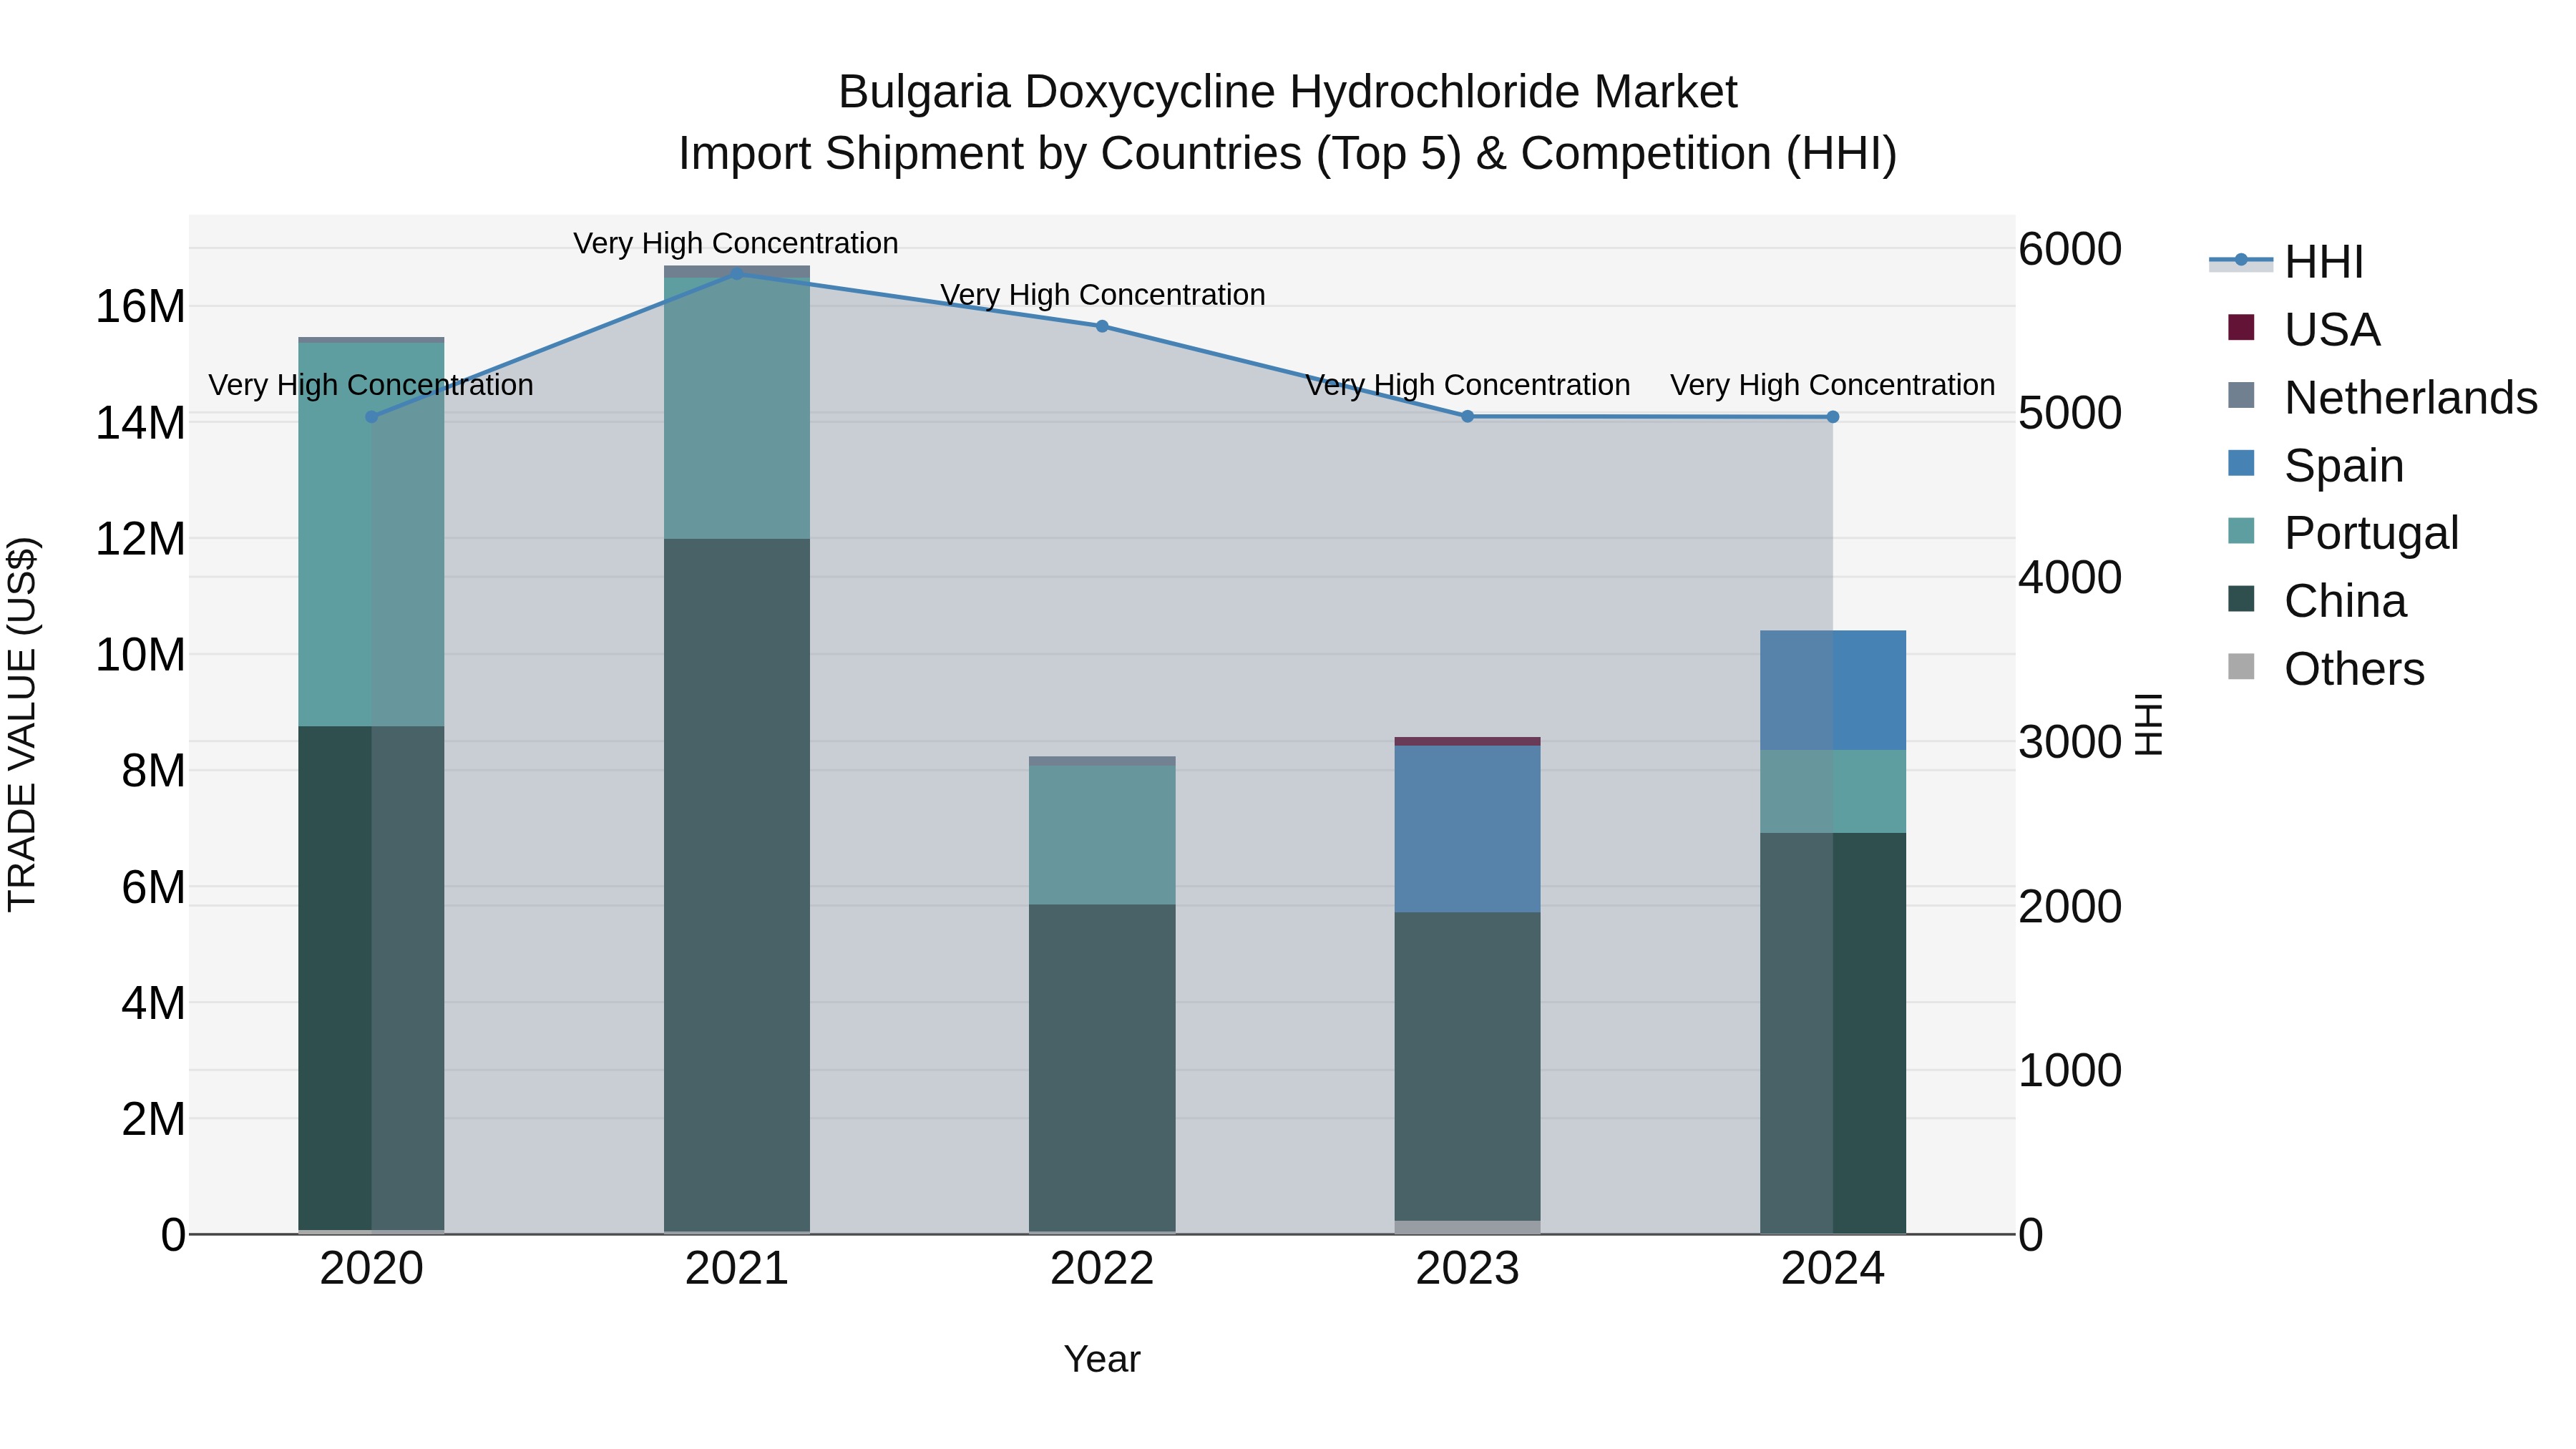Toggle the USA legend entry

2304,329
